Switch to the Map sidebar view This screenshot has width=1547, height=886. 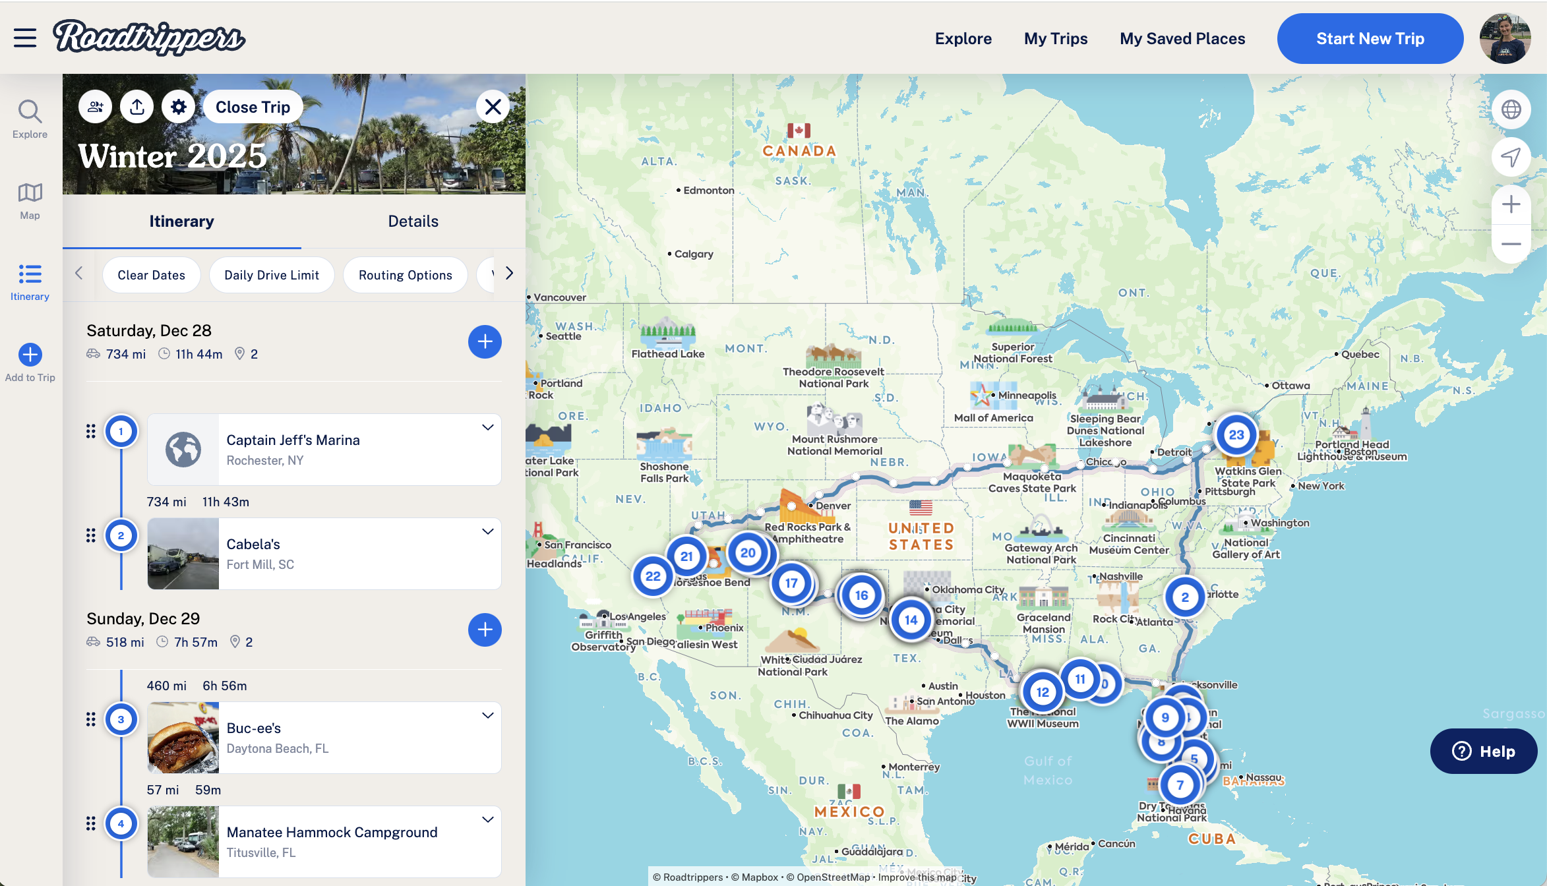point(30,201)
